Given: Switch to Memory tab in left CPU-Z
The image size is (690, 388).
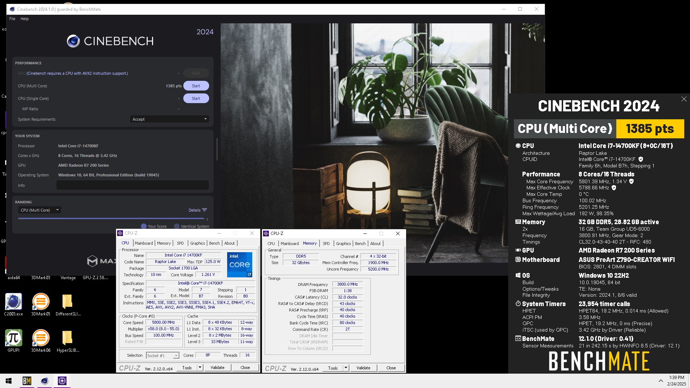Looking at the screenshot, I should click(x=164, y=243).
